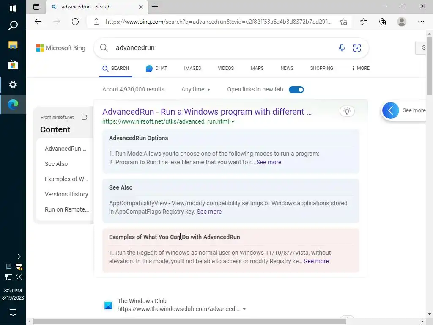
Task: Jump to Run on Remote... in Content panel
Action: click(x=67, y=209)
